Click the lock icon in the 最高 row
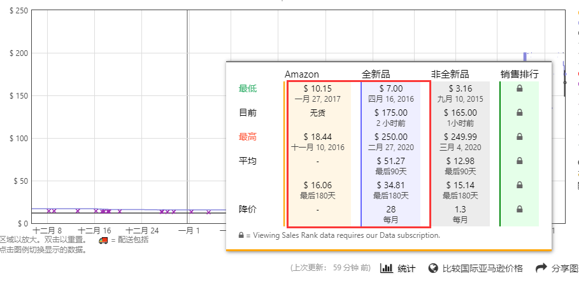The image size is (579, 283). (519, 137)
